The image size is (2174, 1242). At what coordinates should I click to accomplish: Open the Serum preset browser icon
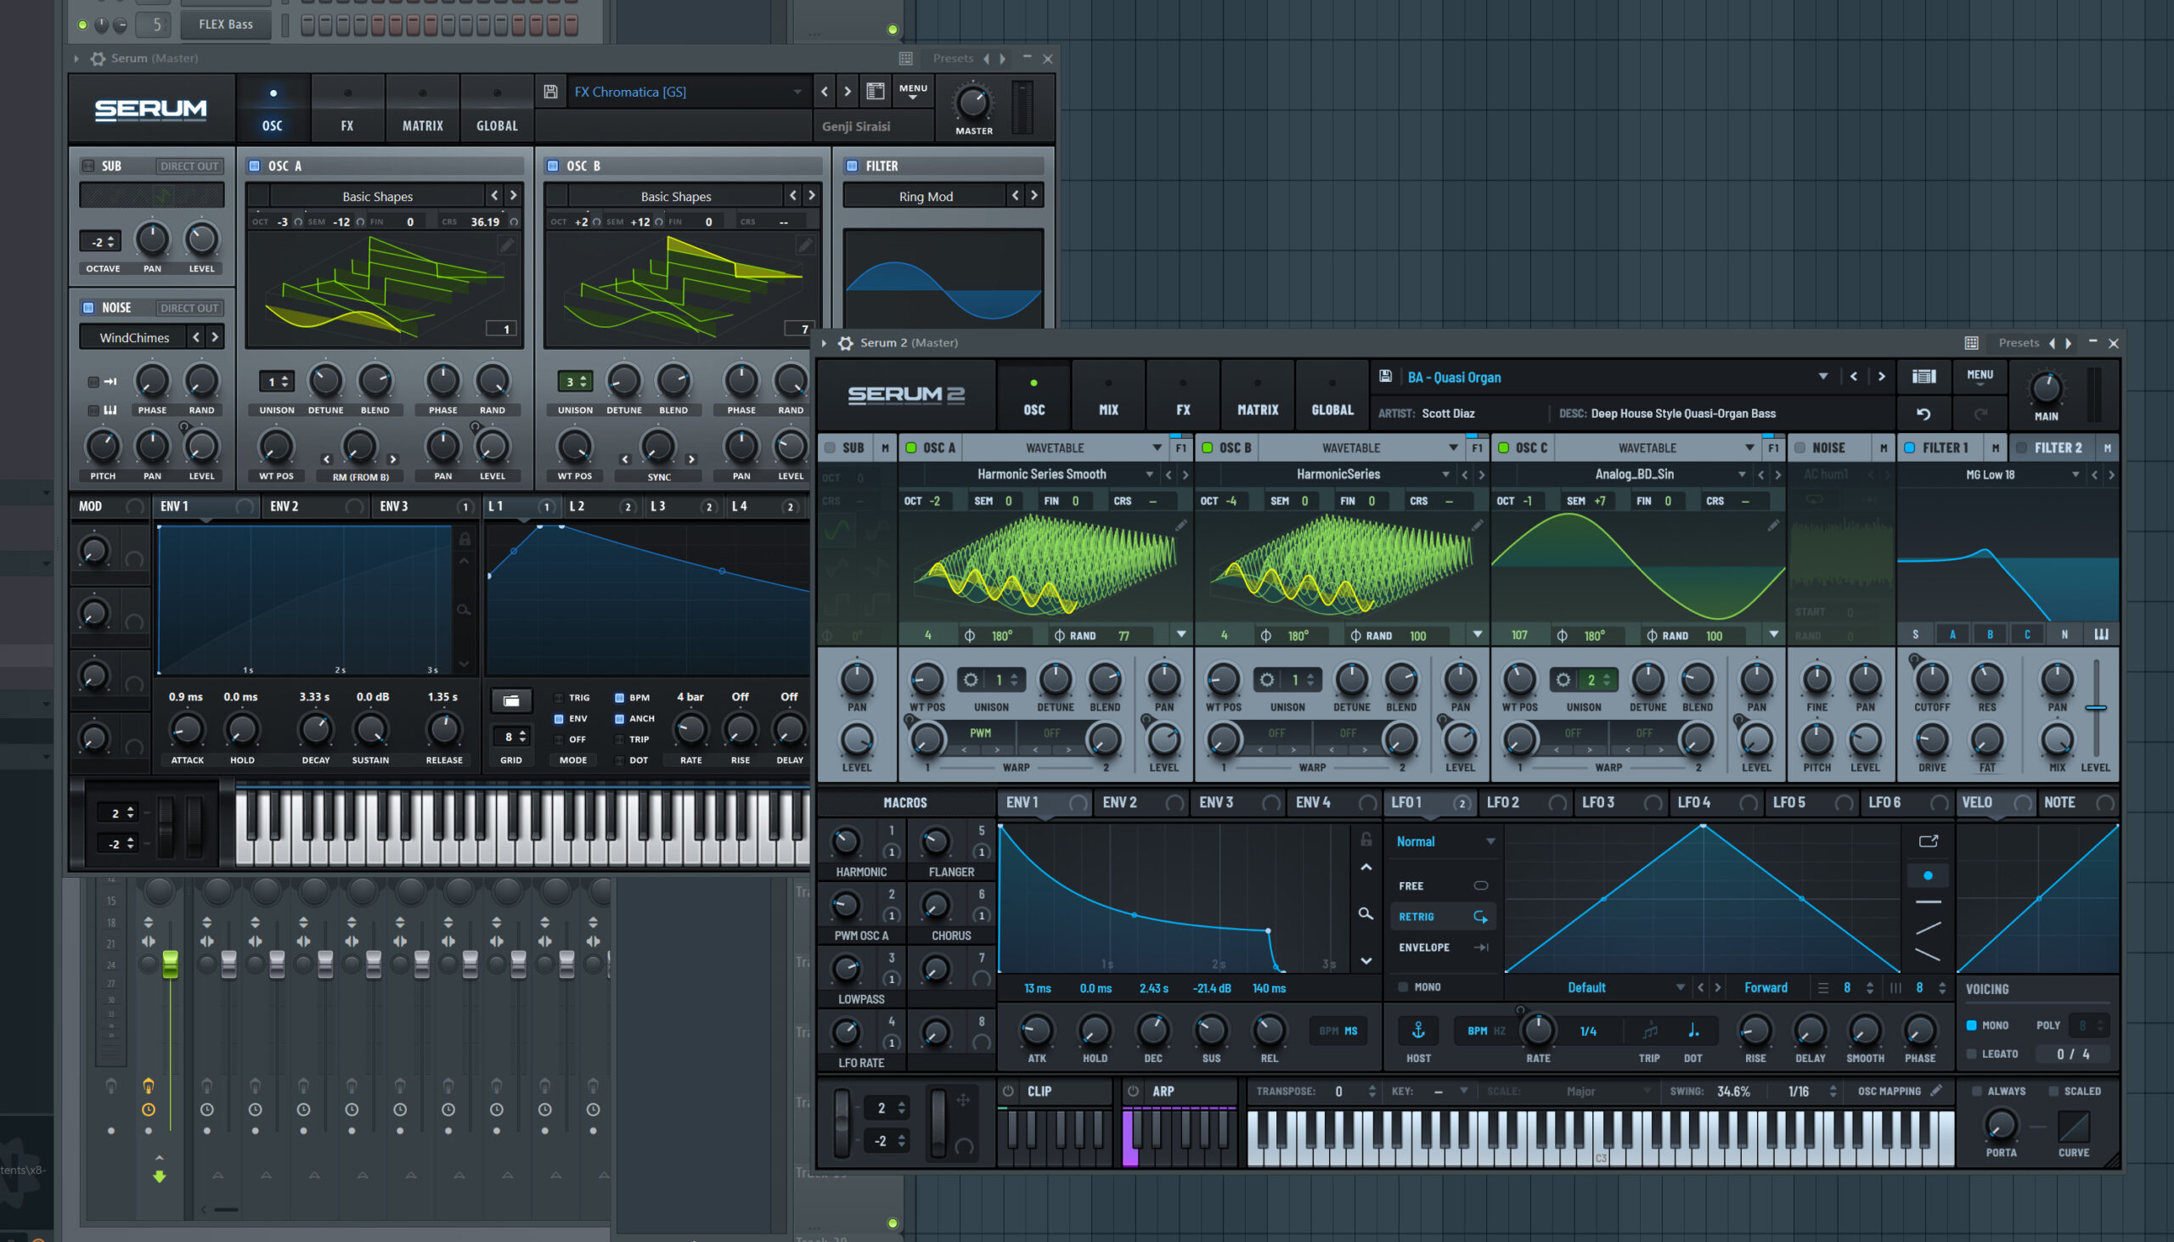click(875, 92)
